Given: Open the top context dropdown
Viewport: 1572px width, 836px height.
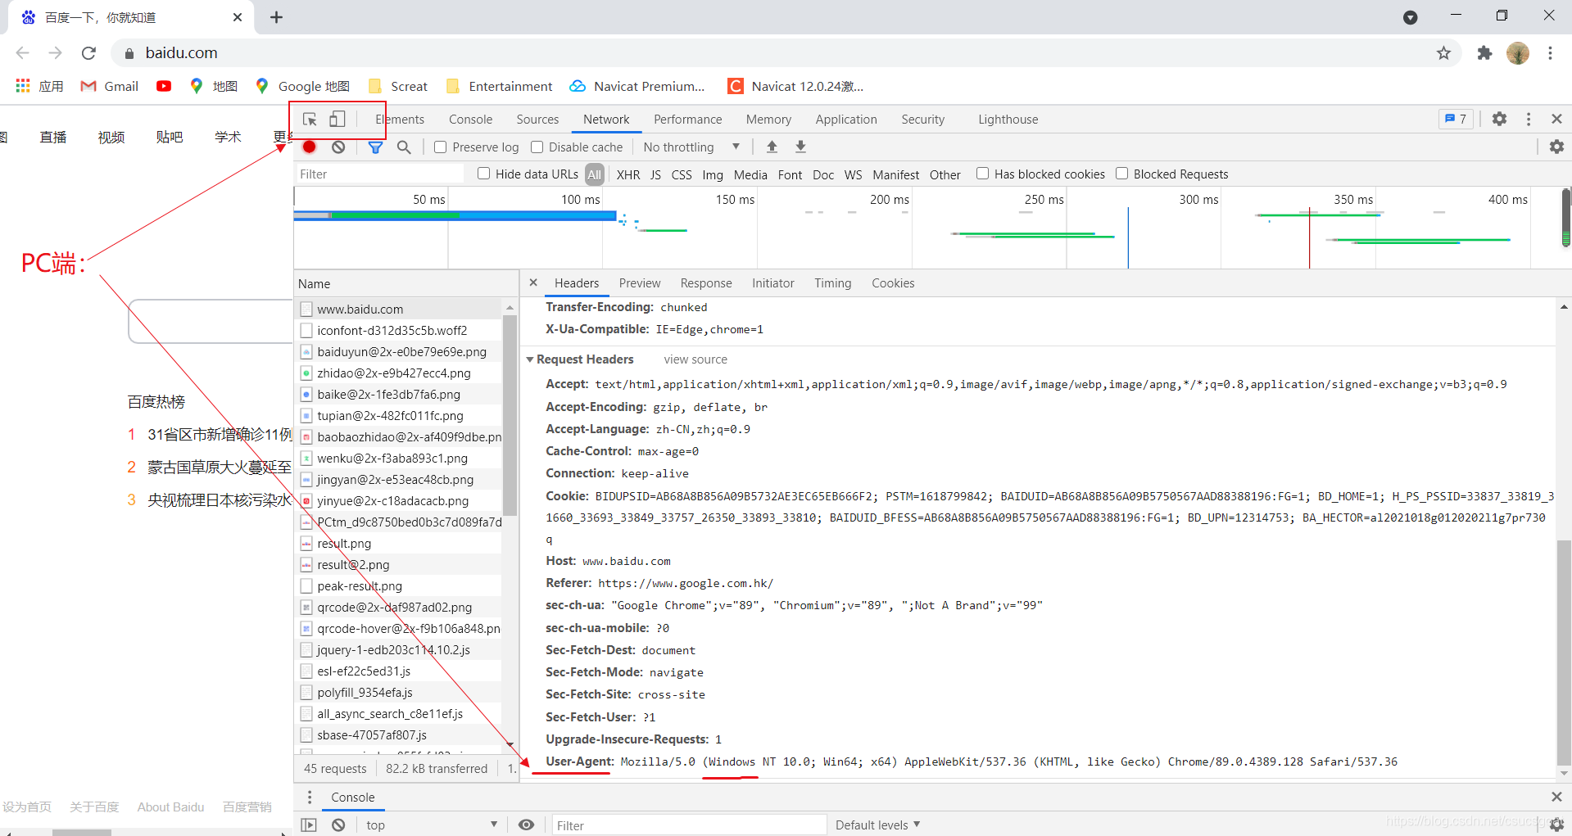Looking at the screenshot, I should click(x=431, y=825).
